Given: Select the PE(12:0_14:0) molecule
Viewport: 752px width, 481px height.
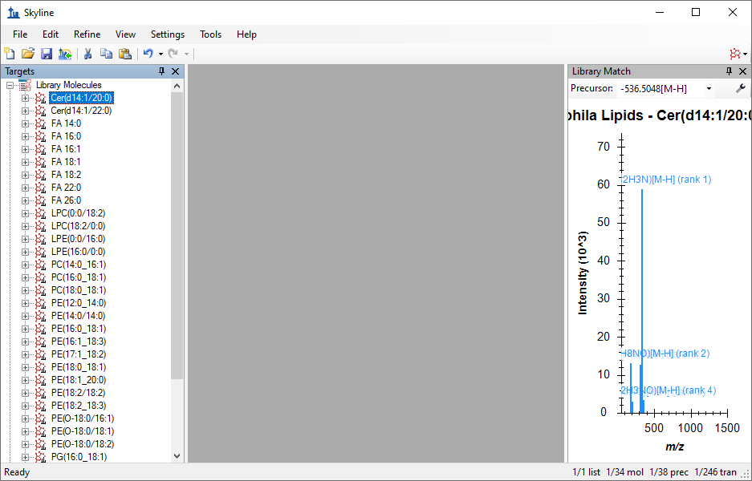Looking at the screenshot, I should [x=79, y=303].
